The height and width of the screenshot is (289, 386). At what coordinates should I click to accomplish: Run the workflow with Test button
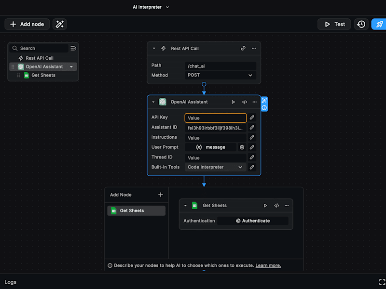click(x=334, y=24)
